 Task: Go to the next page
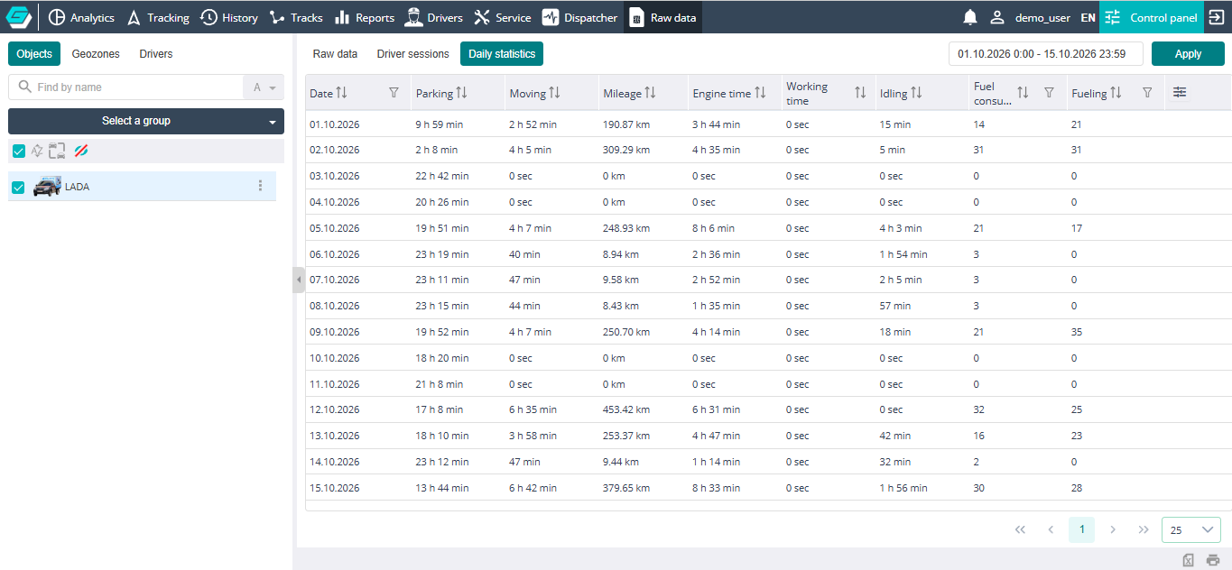point(1113,530)
